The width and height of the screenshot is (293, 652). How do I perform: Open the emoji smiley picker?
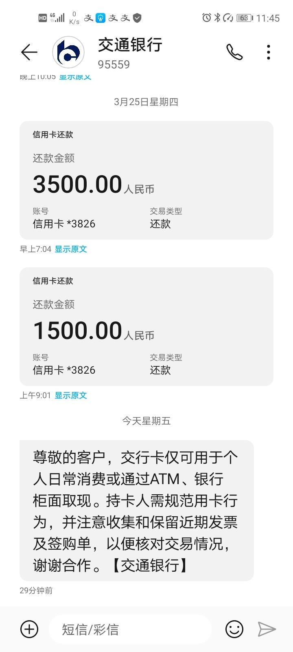(x=234, y=629)
